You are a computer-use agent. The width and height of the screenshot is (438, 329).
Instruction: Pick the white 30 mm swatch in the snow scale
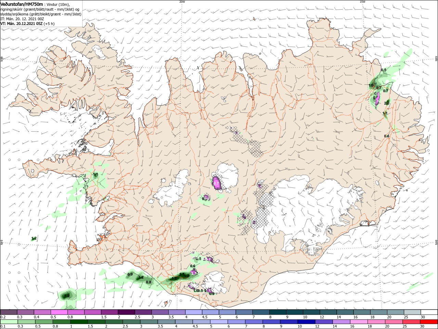[429, 312]
